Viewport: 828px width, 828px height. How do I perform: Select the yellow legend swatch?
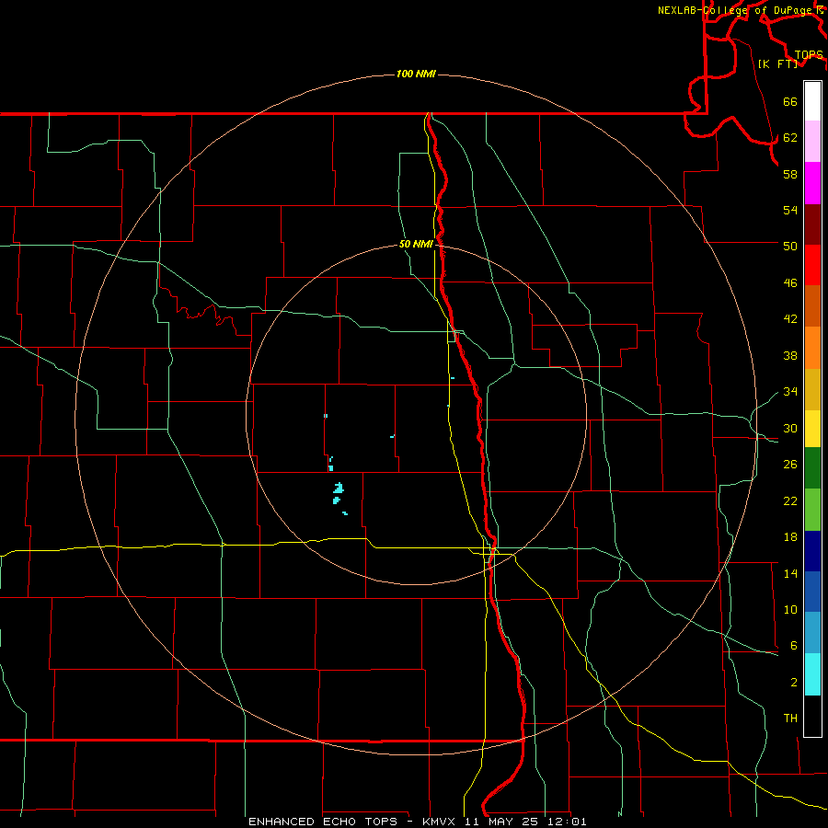coord(812,429)
